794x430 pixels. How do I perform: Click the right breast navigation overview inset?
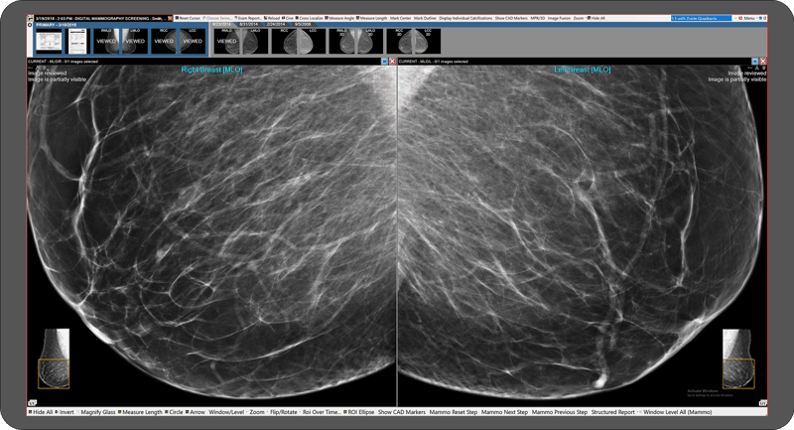54,358
